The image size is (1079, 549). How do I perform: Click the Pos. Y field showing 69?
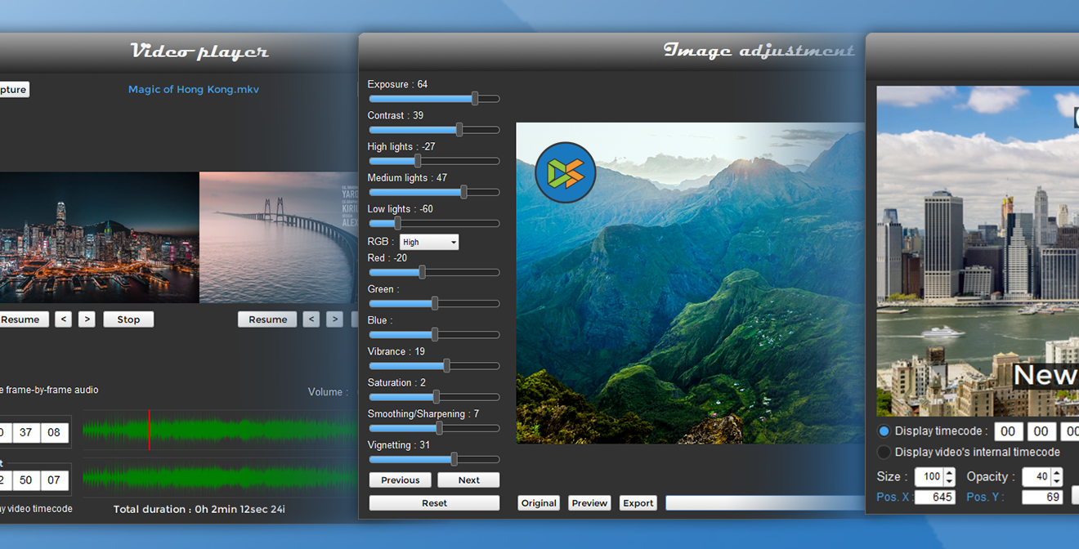click(x=1043, y=497)
